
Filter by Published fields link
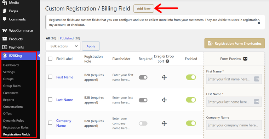pos(67,38)
